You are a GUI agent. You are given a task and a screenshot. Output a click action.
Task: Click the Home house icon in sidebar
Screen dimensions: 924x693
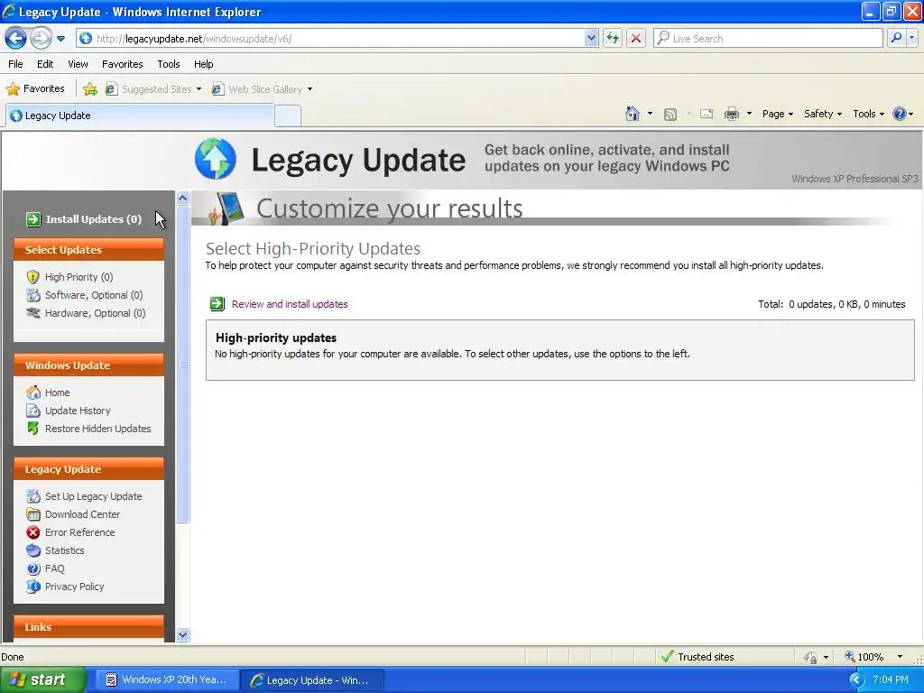click(33, 393)
